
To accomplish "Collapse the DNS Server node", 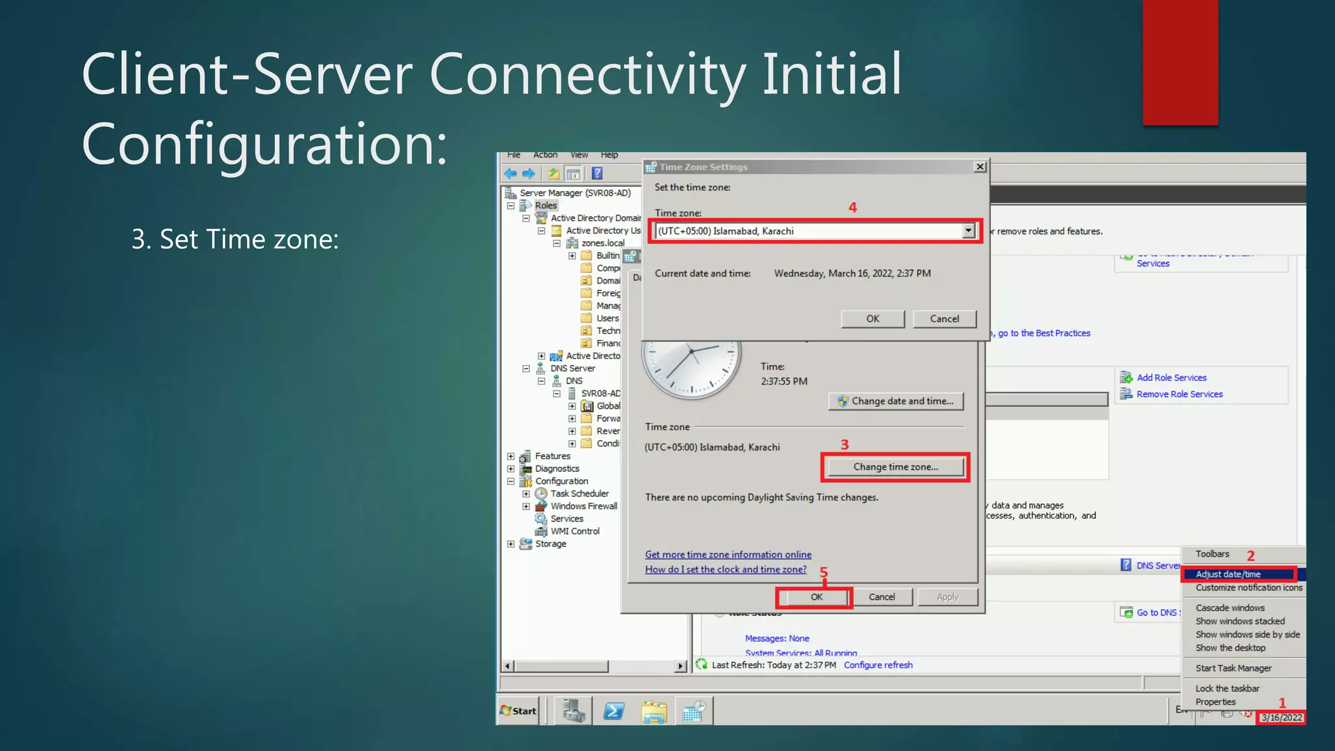I will pos(526,368).
